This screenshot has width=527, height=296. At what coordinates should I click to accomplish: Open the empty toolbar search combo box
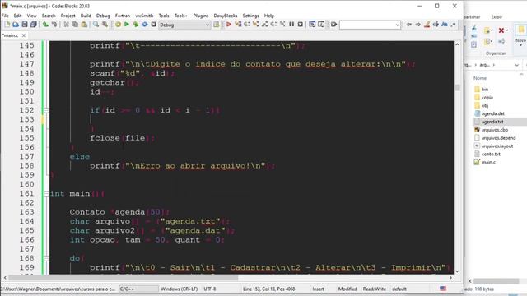(x=370, y=25)
